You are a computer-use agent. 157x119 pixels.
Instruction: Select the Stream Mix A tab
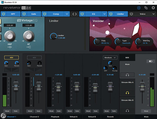pos(127,82)
